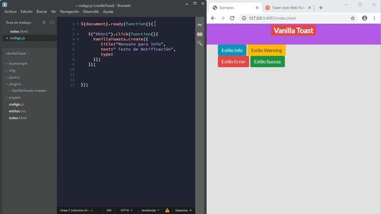381x214 pixels.
Task: Click Estilo Error button
Action: coord(233,62)
